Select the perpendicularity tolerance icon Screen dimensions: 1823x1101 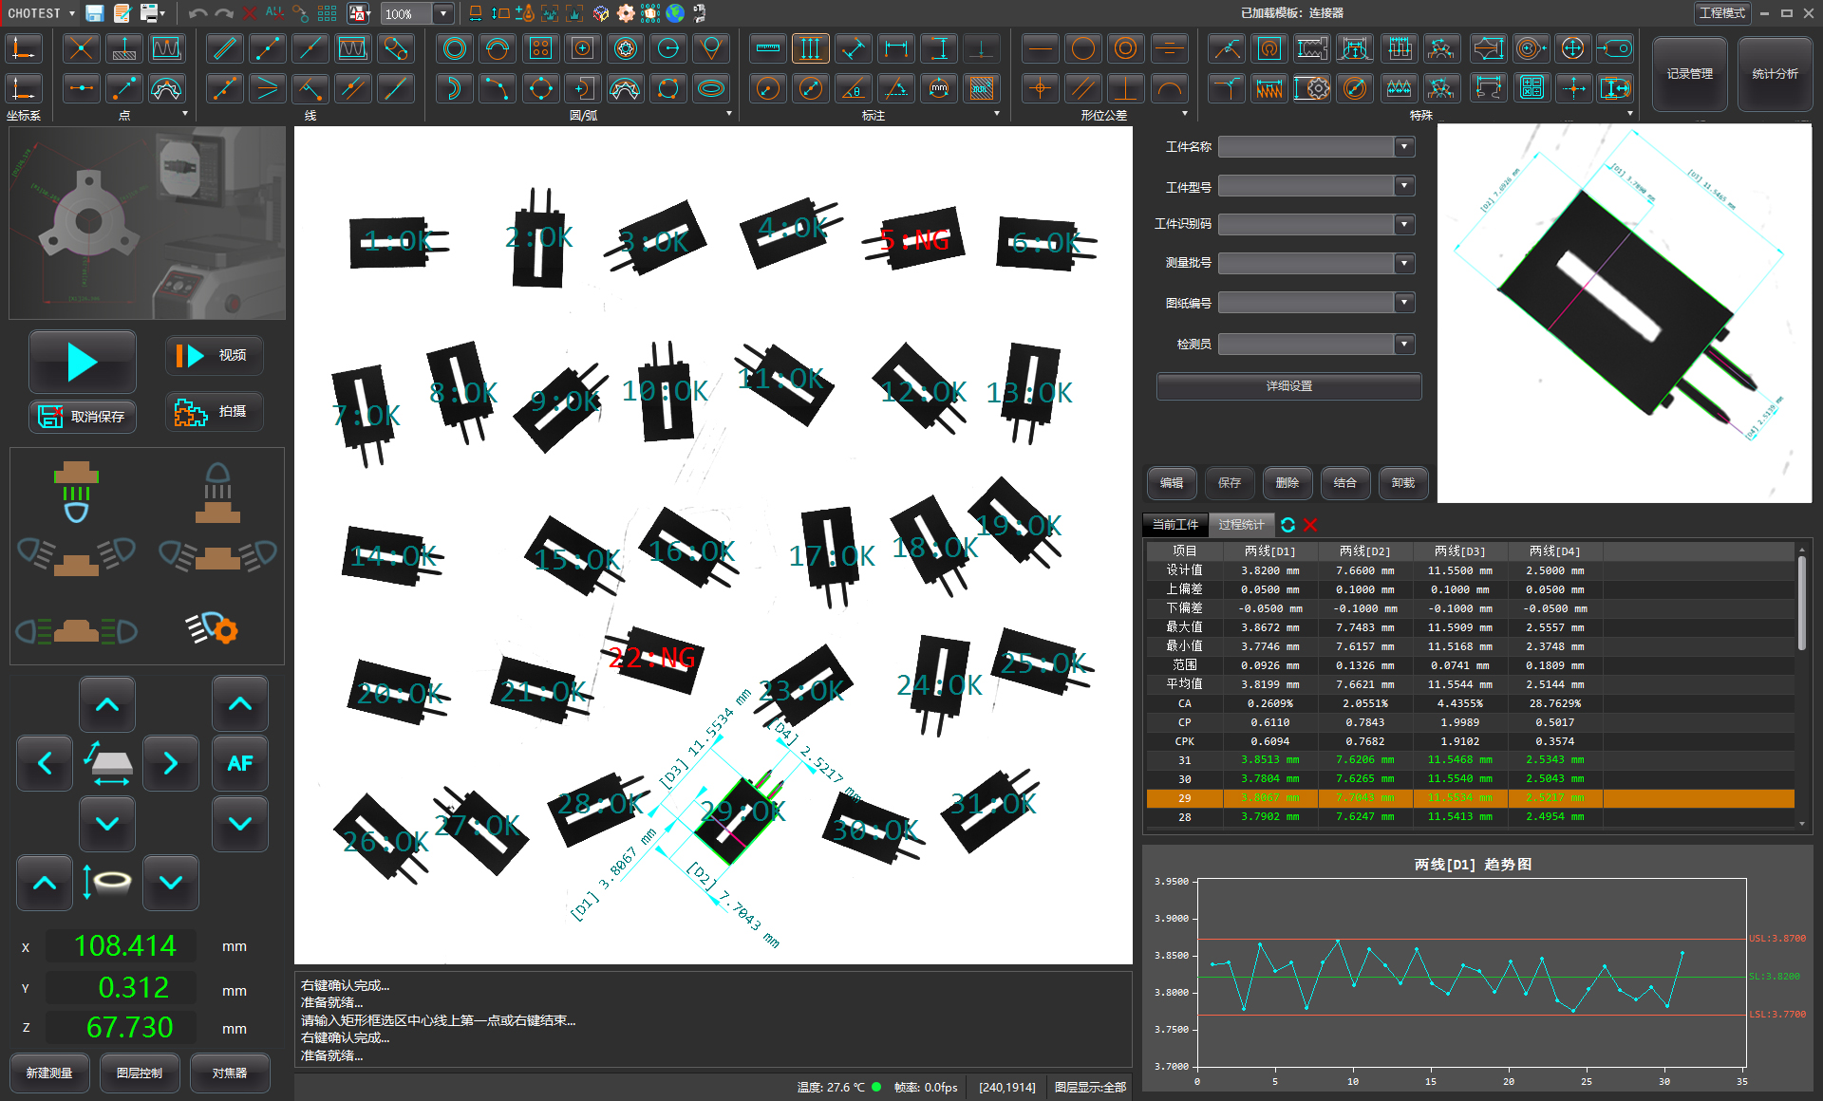click(1125, 89)
